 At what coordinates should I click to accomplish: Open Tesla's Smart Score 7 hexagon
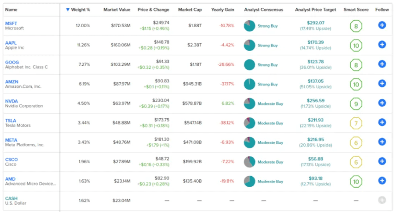pos(356,123)
